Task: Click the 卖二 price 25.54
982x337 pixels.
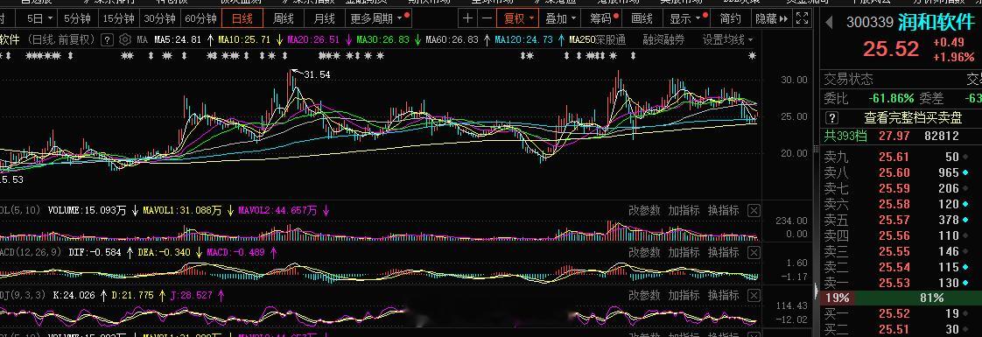Action: 894,267
